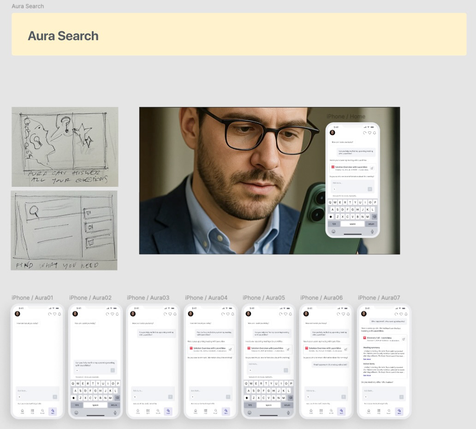Click the heart icon in Aura03
The image size is (476, 429).
[170, 314]
